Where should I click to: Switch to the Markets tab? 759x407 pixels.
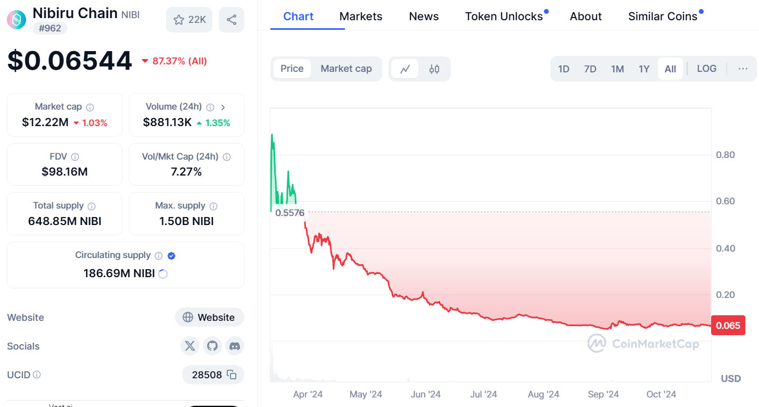[361, 16]
